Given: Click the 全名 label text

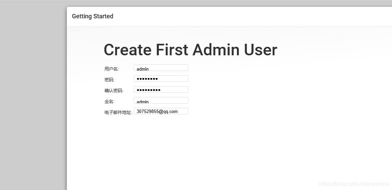Looking at the screenshot, I should coord(109,101).
